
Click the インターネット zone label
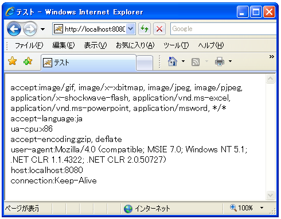click(x=153, y=209)
